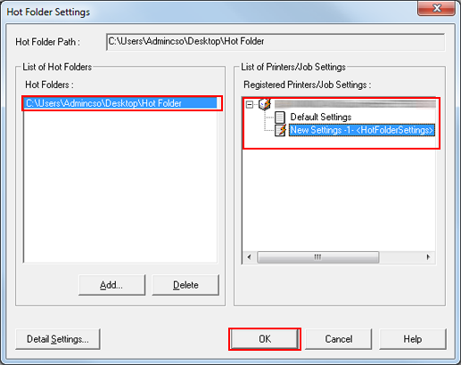461x365 pixels.
Task: Collapse the registered printer tree node
Action: (x=250, y=104)
